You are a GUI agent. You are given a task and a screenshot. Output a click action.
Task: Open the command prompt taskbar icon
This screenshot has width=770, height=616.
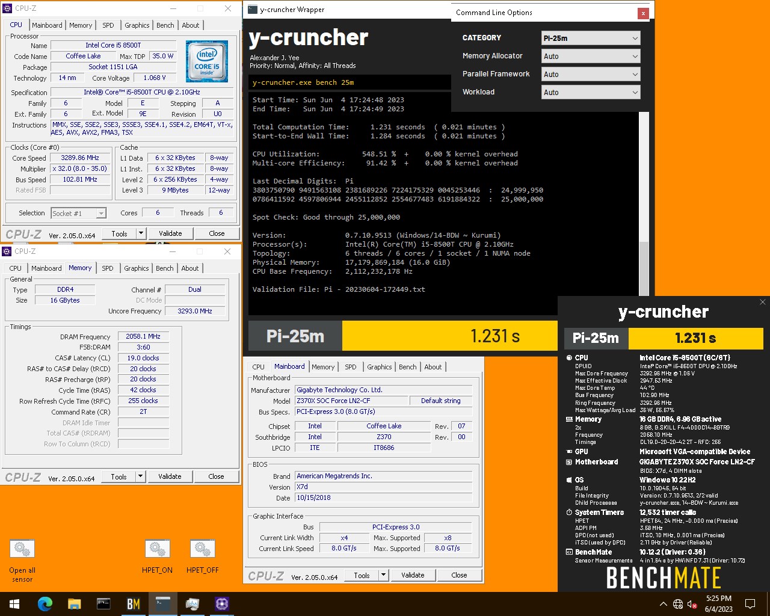pyautogui.click(x=104, y=604)
